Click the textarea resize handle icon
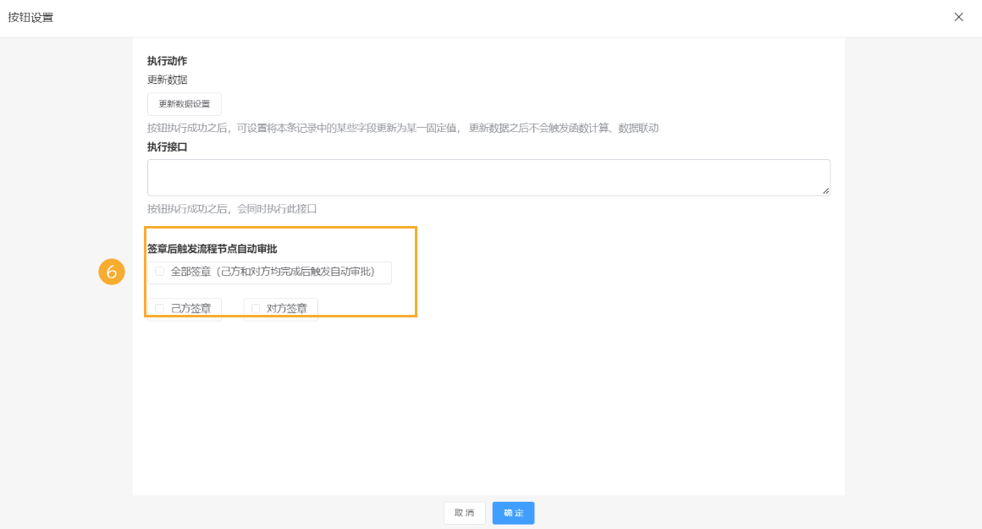Screen dimensions: 982x529 point(825,191)
